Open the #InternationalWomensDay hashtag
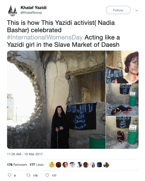 pos(45,37)
